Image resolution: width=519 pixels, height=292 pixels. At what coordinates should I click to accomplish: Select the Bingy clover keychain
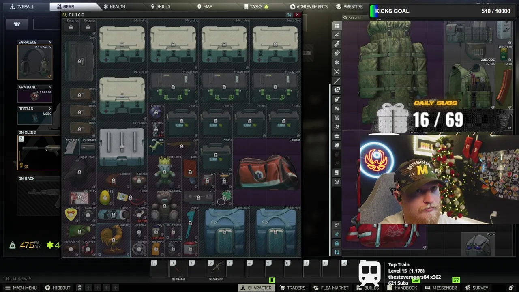tap(224, 198)
